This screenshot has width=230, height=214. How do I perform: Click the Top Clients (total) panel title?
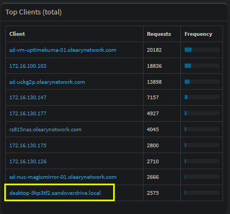pos(34,12)
